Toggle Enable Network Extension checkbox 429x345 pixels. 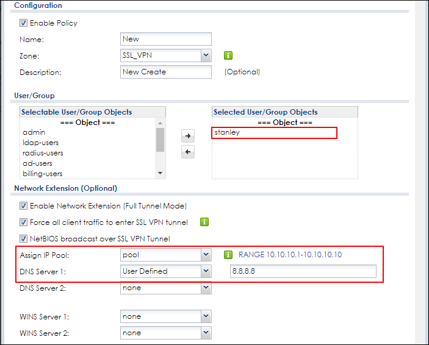click(23, 206)
